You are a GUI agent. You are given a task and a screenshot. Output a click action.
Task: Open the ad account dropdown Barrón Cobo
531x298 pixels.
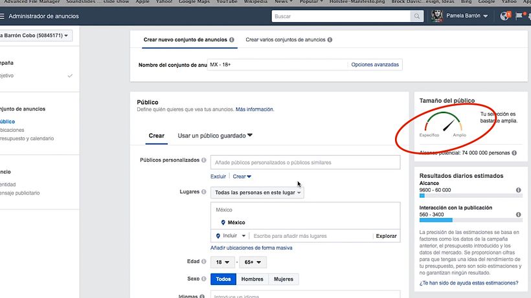[x=35, y=36]
